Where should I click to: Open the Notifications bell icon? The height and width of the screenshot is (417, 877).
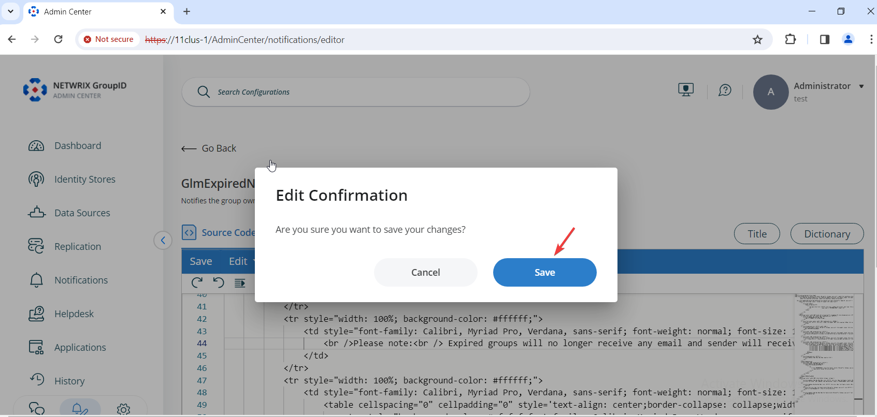pos(36,280)
